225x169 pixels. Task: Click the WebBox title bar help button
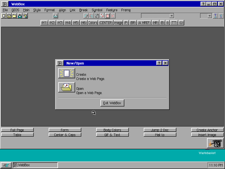tap(203, 4)
